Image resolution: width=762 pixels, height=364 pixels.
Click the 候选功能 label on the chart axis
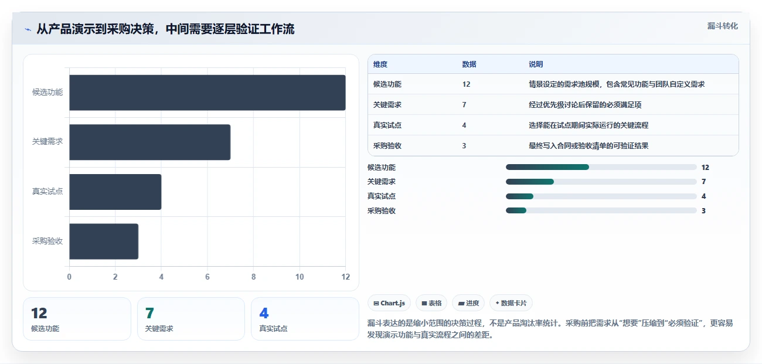[x=47, y=93]
